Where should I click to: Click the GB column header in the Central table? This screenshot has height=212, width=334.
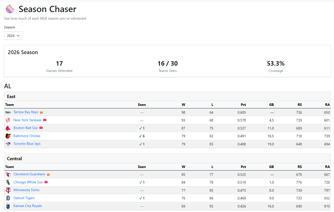(271, 167)
